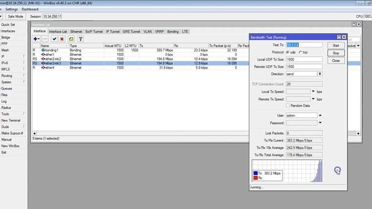The height and width of the screenshot is (209, 372).
Task: Remove interface with minus icon
Action: click(45, 39)
